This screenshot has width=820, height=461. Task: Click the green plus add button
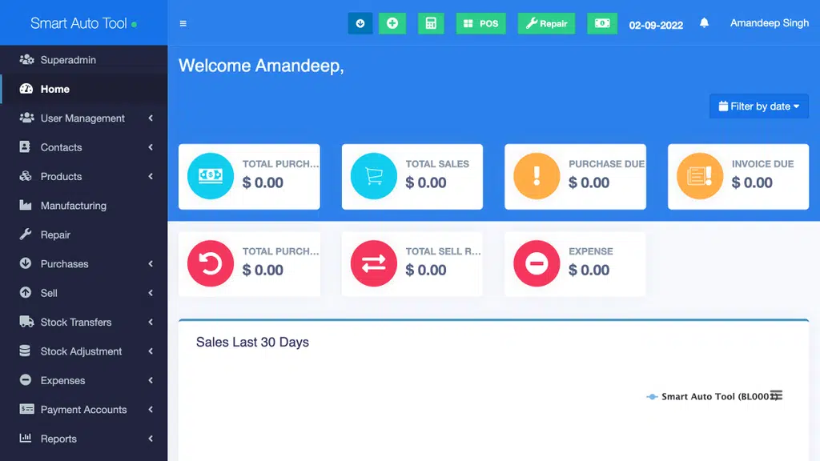coord(392,23)
